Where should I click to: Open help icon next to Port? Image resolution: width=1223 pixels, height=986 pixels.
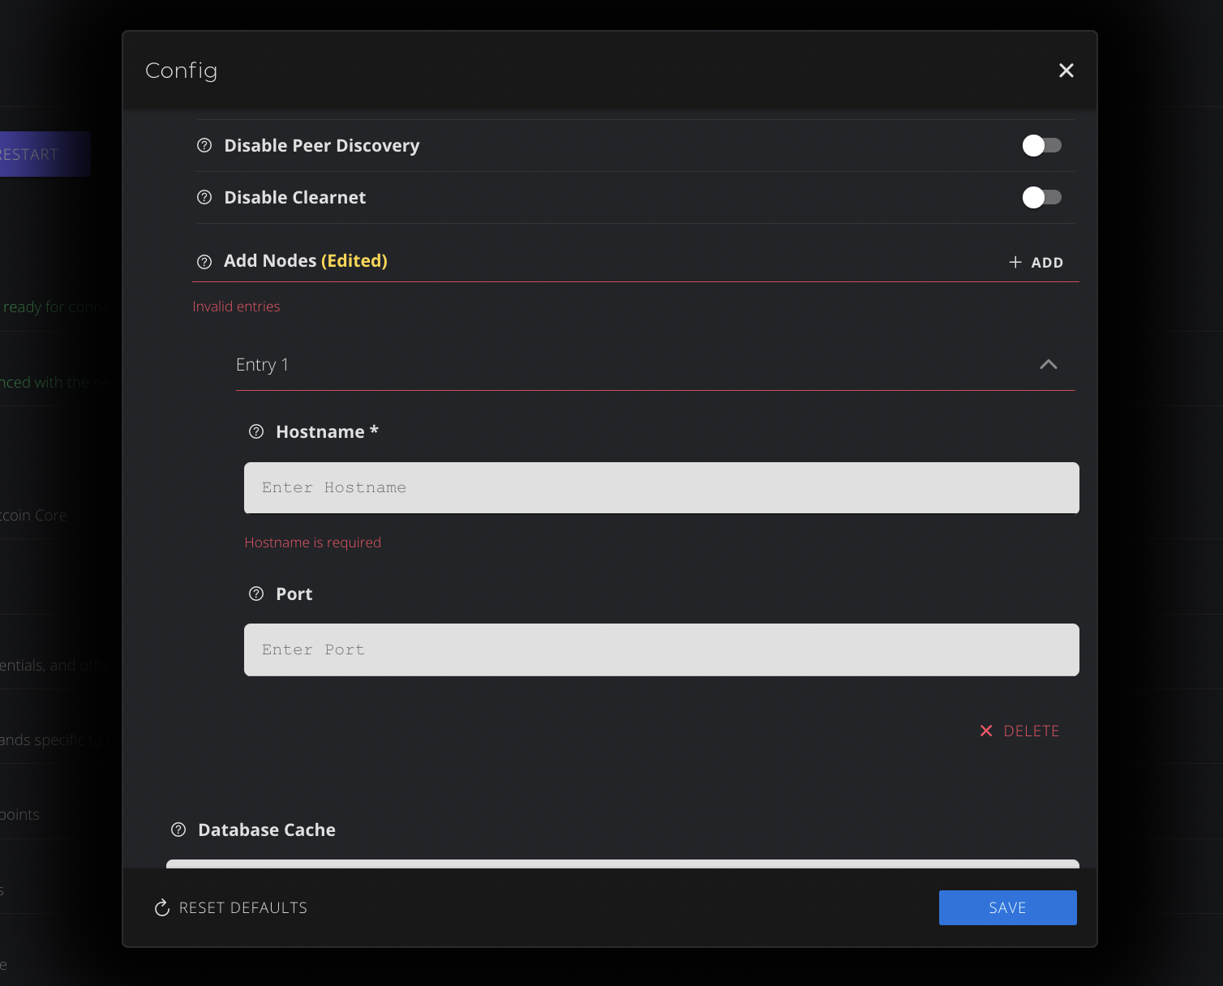click(256, 594)
